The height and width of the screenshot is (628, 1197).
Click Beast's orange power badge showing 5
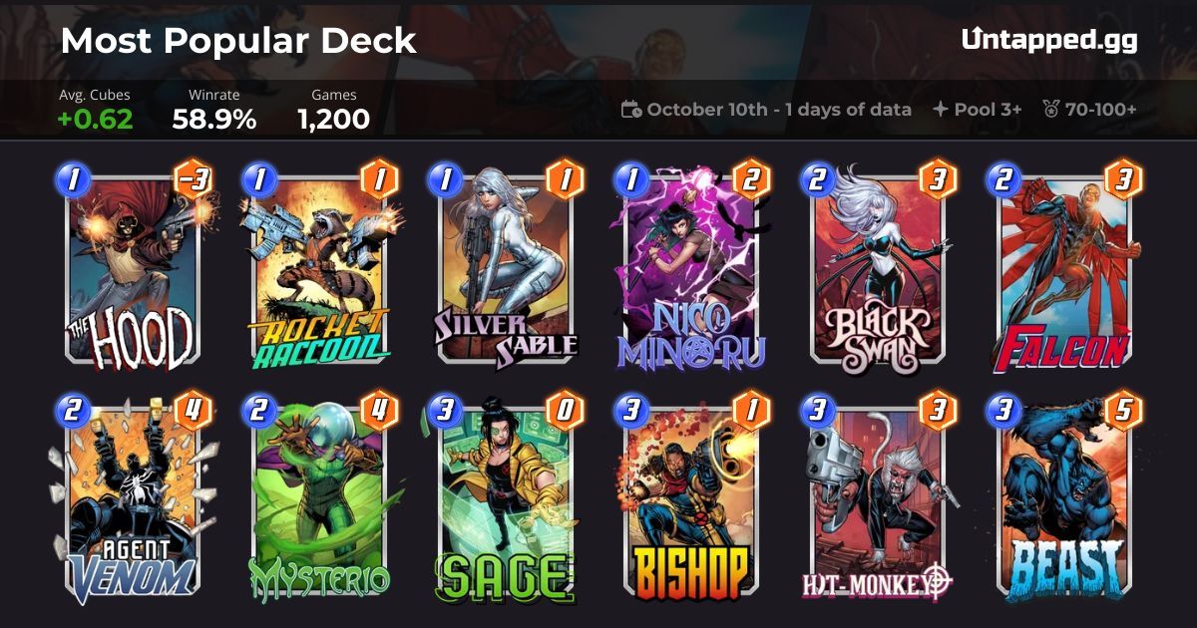point(1124,412)
